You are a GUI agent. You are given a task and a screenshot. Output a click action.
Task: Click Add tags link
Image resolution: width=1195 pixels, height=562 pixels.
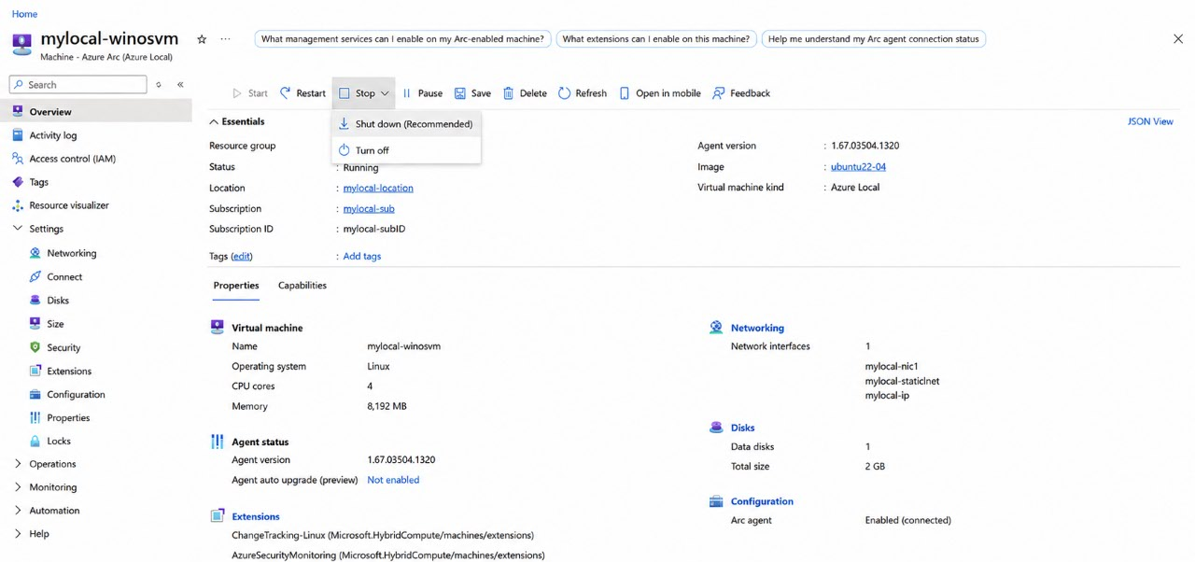click(x=362, y=256)
